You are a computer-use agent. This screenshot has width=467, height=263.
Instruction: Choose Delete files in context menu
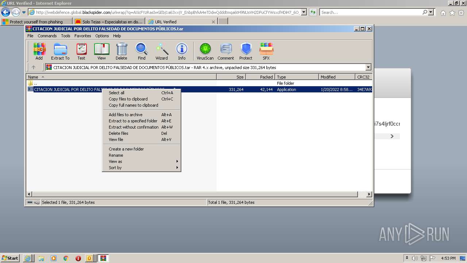click(142, 133)
